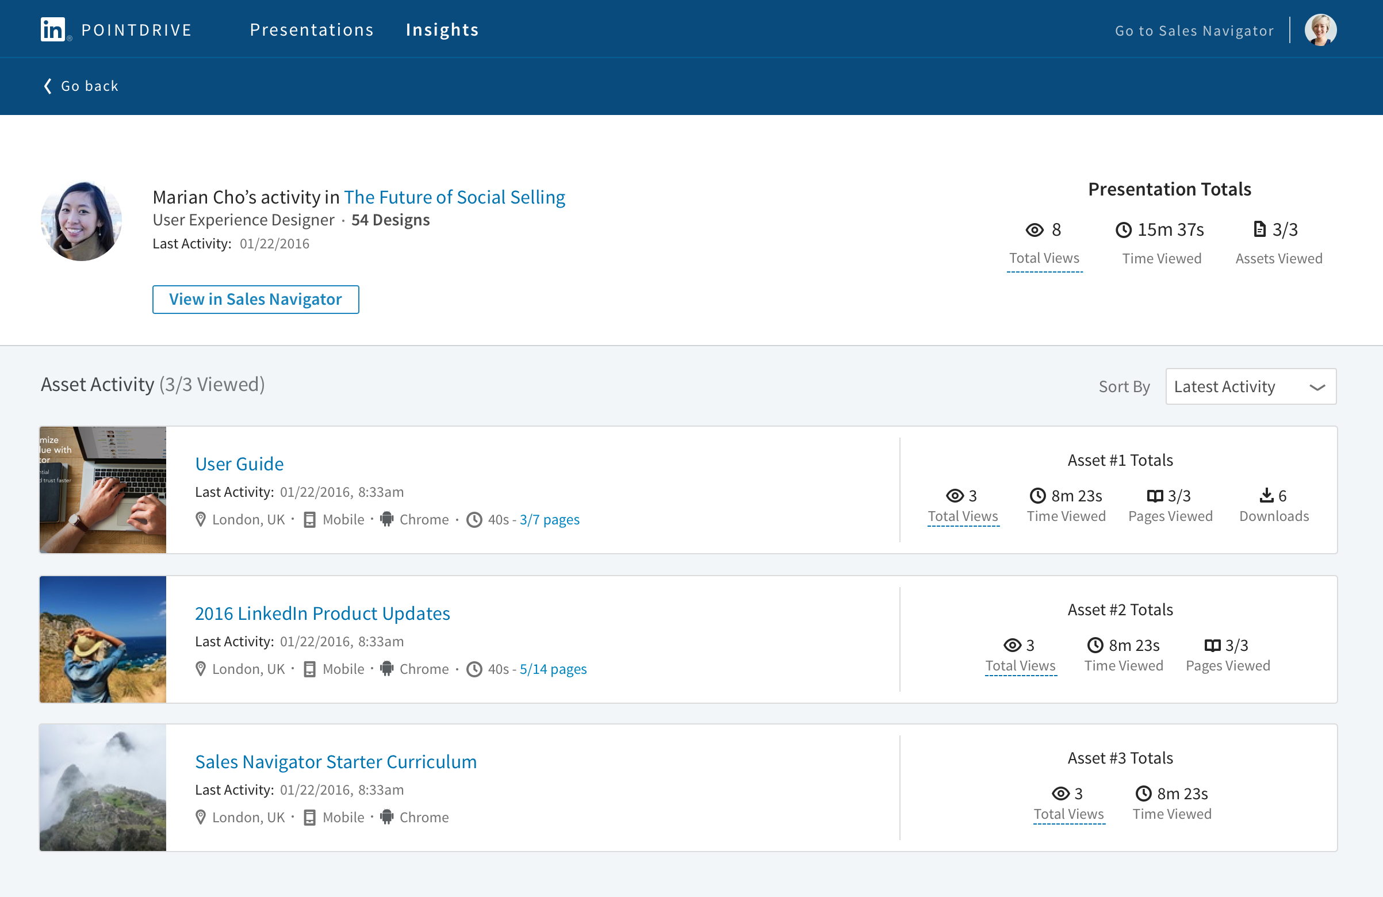
Task: Click the LinkedIn logo icon
Action: pyautogui.click(x=53, y=29)
